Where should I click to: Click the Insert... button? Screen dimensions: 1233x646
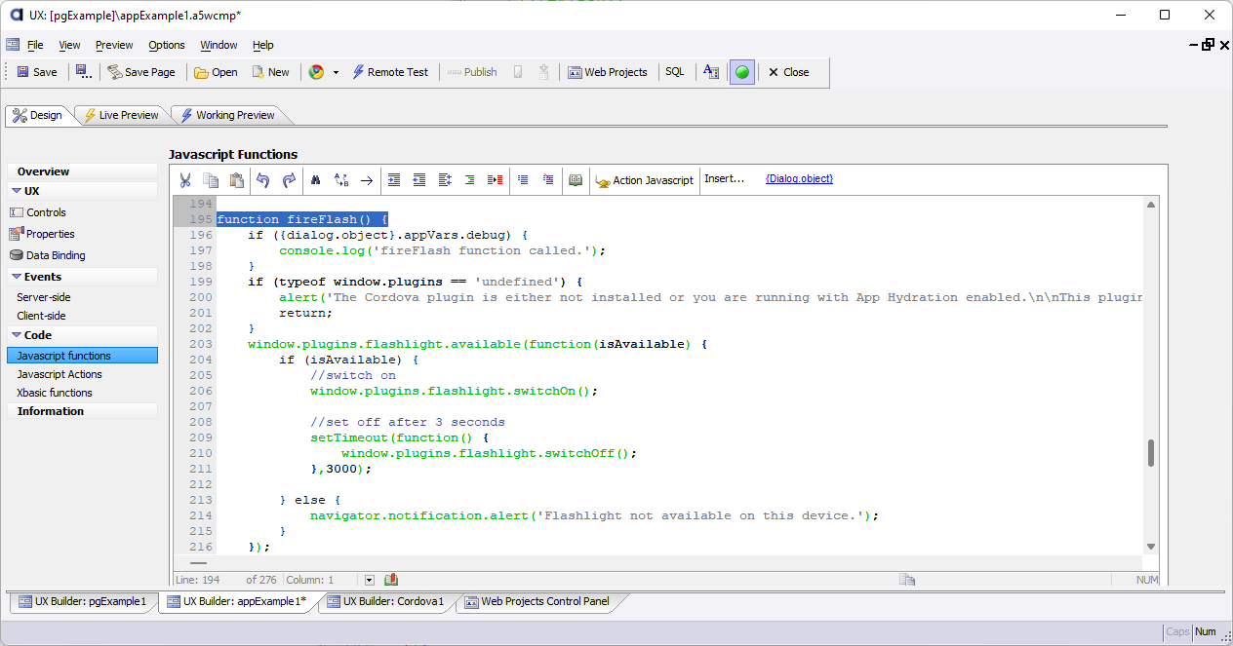coord(725,179)
